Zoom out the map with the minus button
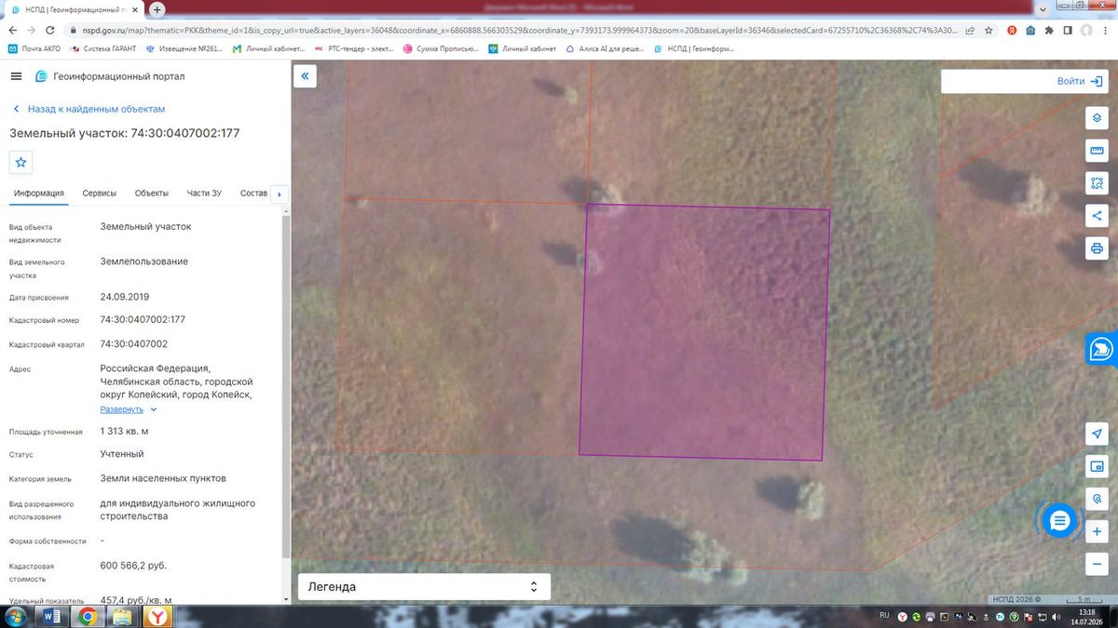The image size is (1118, 628). 1097,564
